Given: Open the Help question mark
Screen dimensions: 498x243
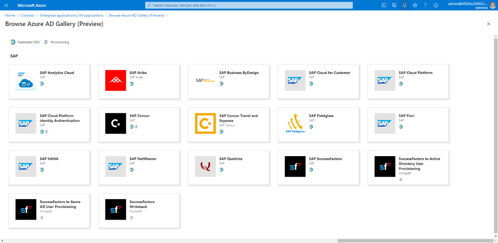Looking at the screenshot, I should (425, 5).
